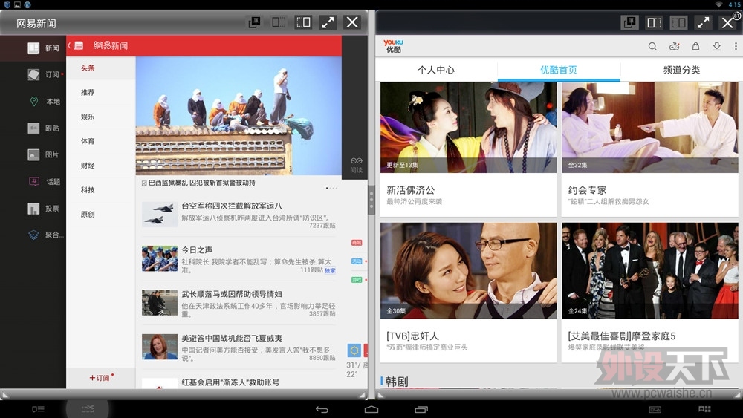This screenshot has width=743, height=418.
Task: Open the 聚合 aggregation sidebar item
Action: coord(33,235)
